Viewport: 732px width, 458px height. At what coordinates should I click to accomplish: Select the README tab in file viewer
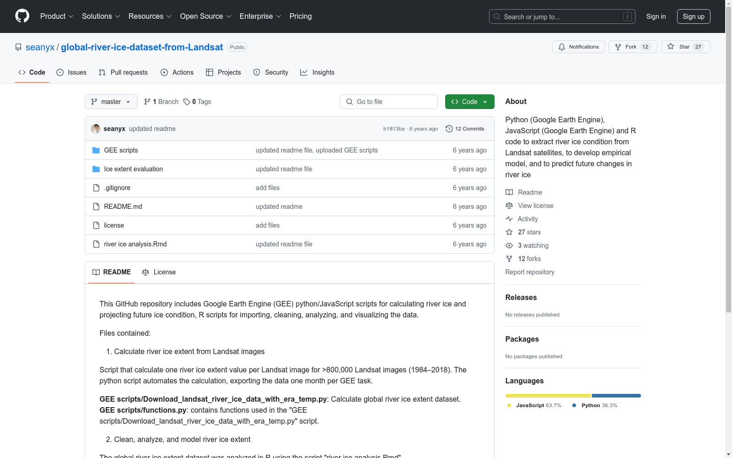coord(112,272)
